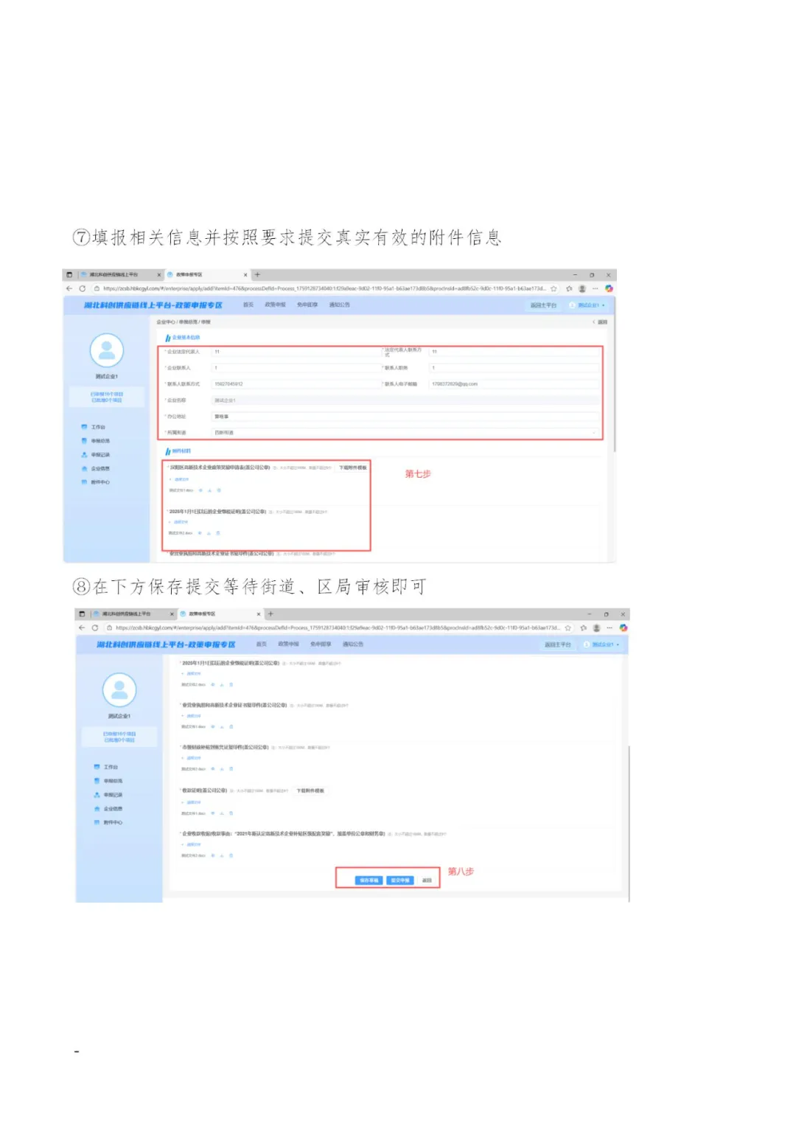796x1126 pixels.
Task: Open 政策申报 nav menu in step 7 screenshot
Action: 275,305
